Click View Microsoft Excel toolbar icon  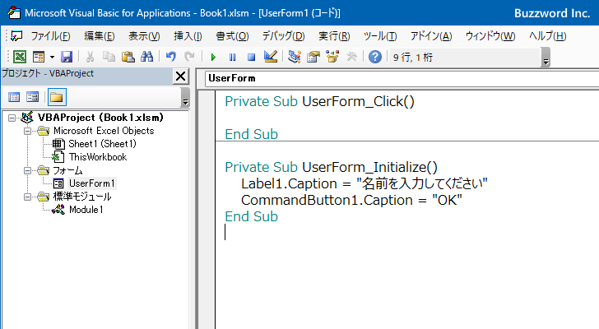(x=20, y=57)
